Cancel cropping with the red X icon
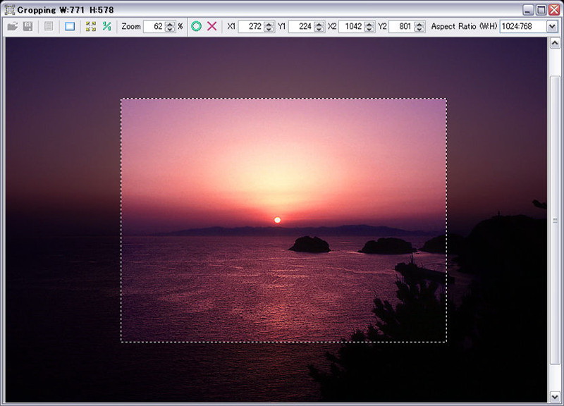The width and height of the screenshot is (564, 406). (211, 26)
